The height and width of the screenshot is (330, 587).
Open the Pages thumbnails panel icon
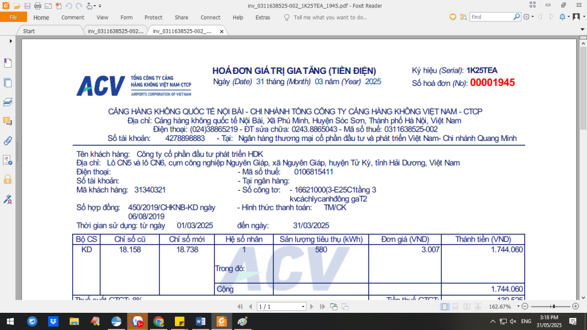click(x=7, y=82)
